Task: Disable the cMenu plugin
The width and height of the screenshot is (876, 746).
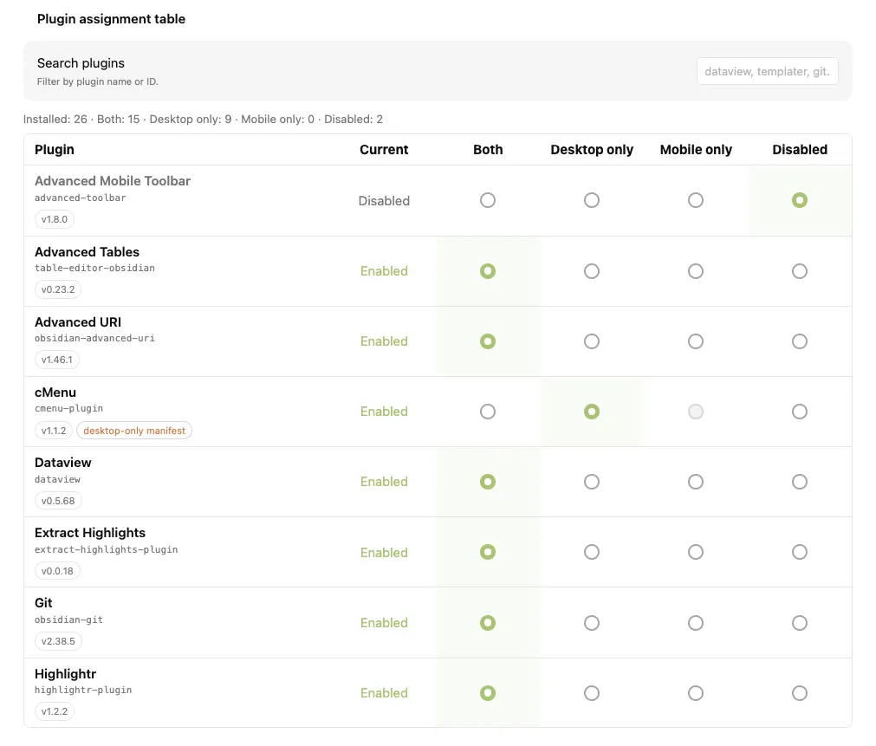Action: (800, 412)
